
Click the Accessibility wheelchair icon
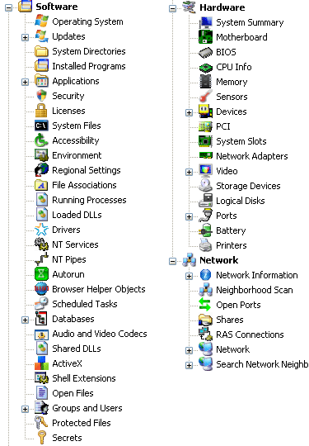[41, 140]
